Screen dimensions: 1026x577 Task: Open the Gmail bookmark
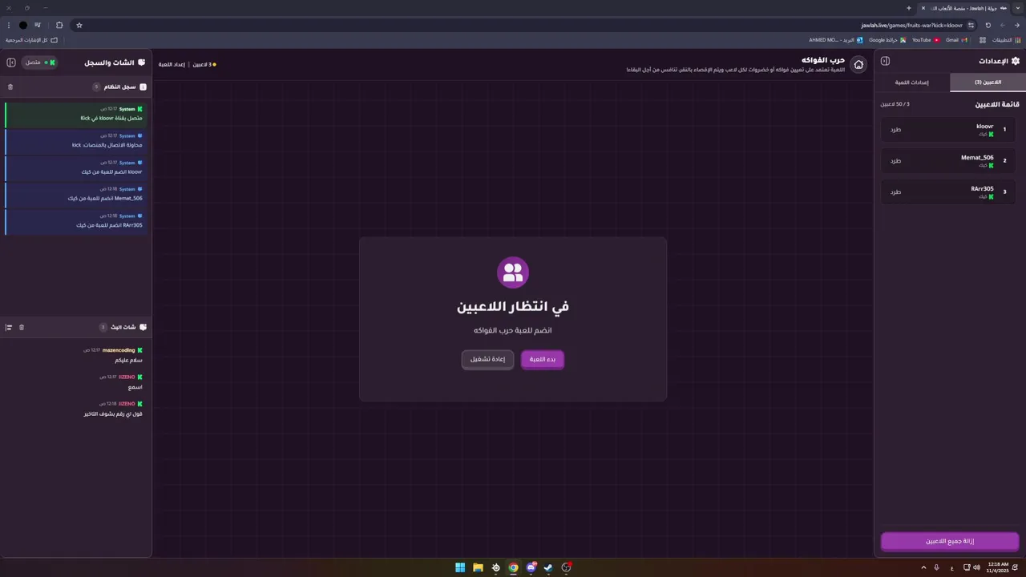[956, 39]
